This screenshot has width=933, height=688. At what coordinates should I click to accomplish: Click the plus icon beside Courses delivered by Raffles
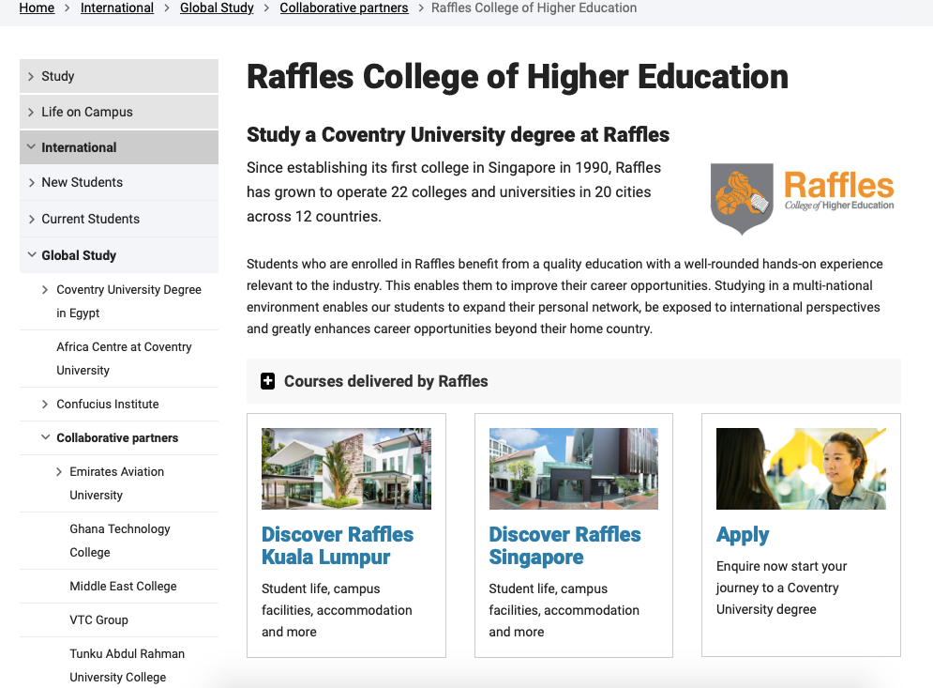click(x=268, y=381)
